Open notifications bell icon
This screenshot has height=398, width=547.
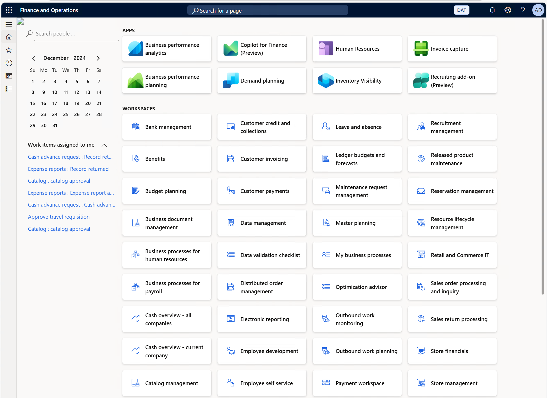pyautogui.click(x=492, y=10)
